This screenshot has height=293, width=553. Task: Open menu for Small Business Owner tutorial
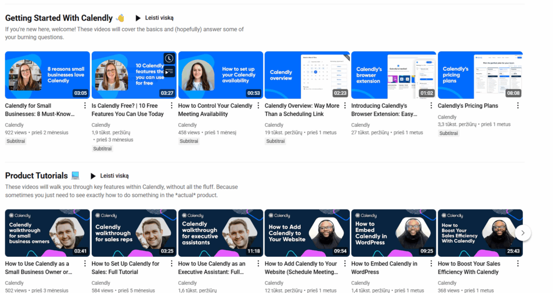[85, 263]
